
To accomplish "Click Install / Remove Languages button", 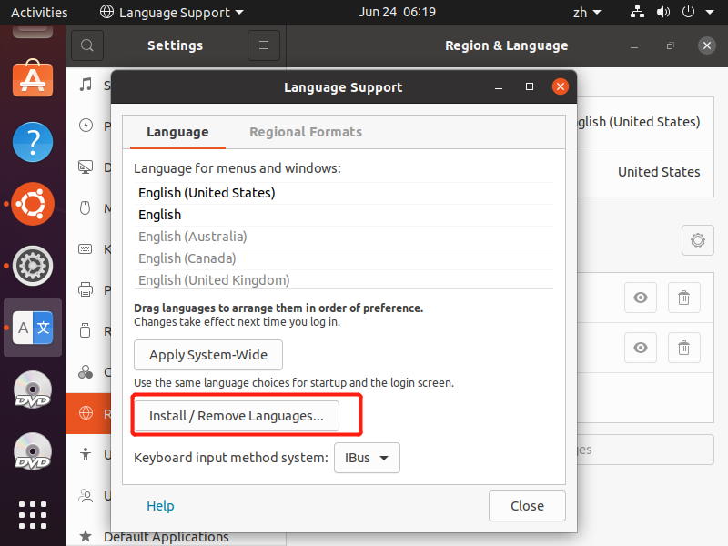I will pyautogui.click(x=237, y=416).
